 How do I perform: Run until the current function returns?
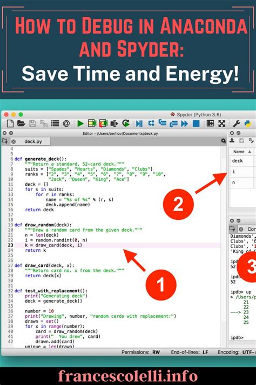(173, 123)
